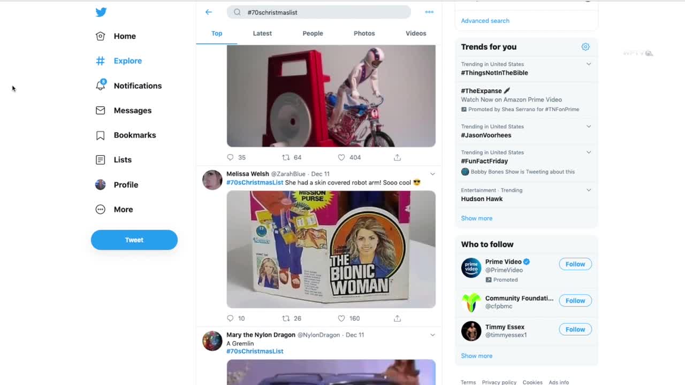This screenshot has width=685, height=385.
Task: Click the #70schristmaslist search field
Action: coord(318,12)
